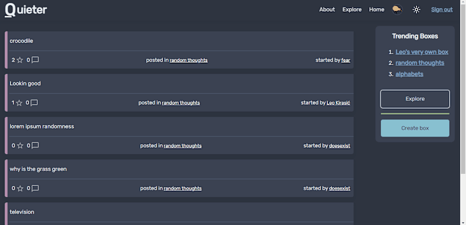Open the why is the grass green post

(x=38, y=169)
